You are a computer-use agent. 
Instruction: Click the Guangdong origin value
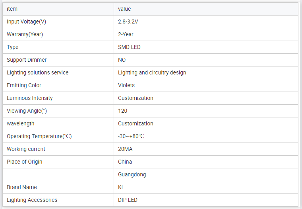click(132, 174)
